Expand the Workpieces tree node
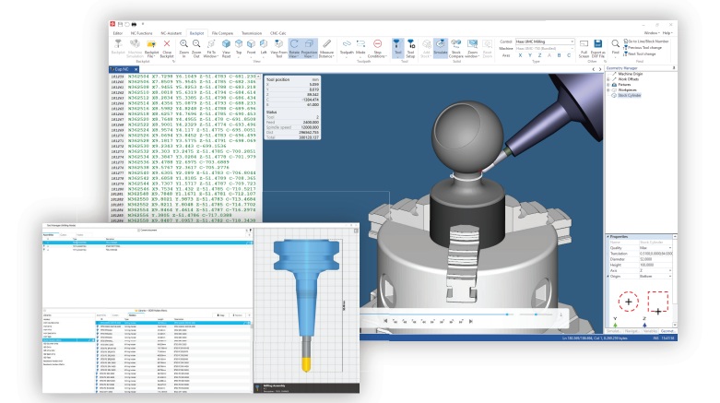The image size is (720, 403). pos(608,90)
